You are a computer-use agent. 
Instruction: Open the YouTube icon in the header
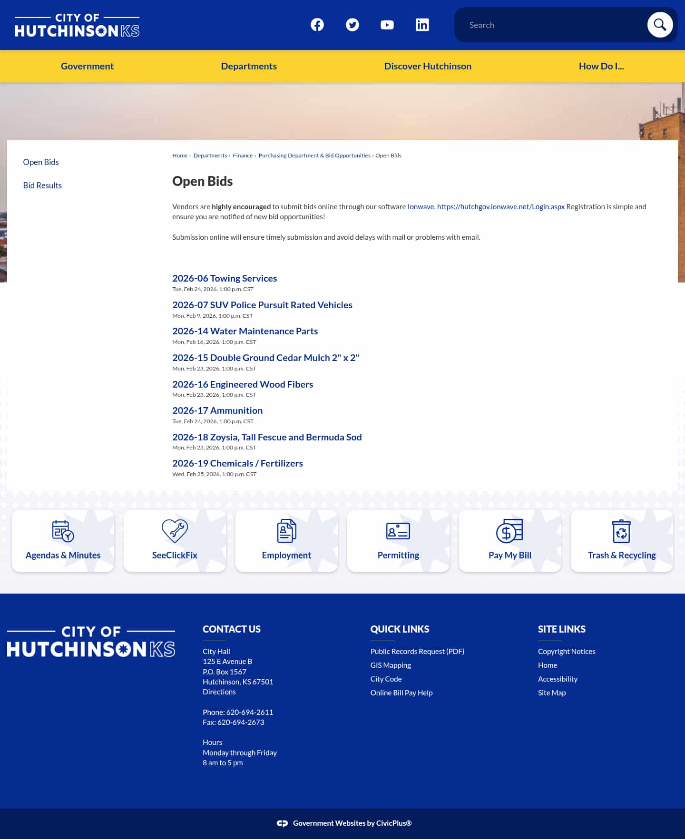tap(387, 25)
